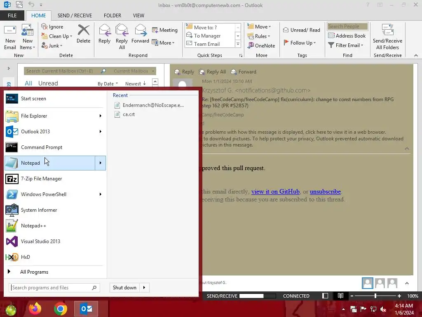The image size is (422, 317).
Task: Toggle Unread/Read status
Action: [x=302, y=30]
